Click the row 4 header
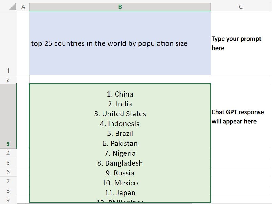 click(8, 153)
